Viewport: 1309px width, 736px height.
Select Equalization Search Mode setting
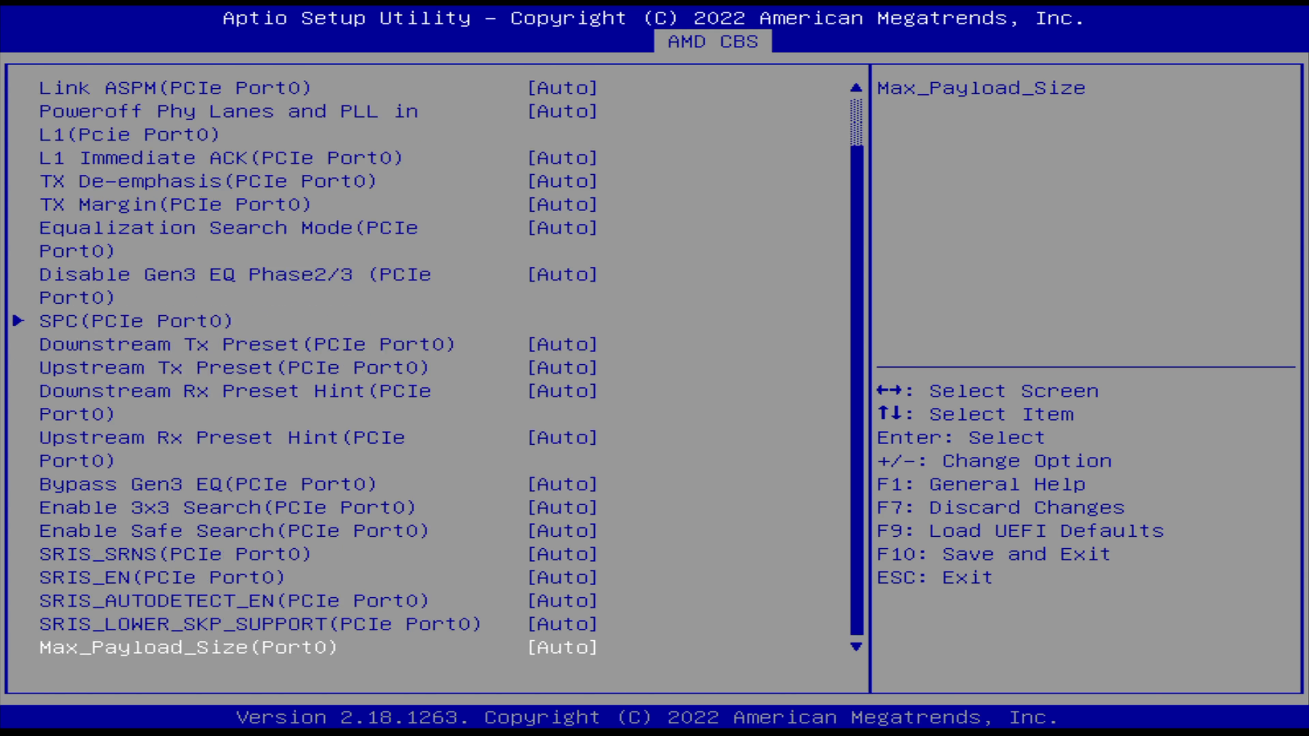[229, 239]
